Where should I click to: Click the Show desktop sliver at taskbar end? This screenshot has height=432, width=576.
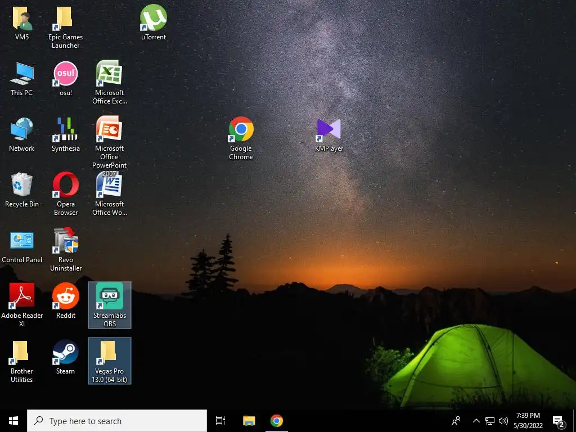coord(574,421)
